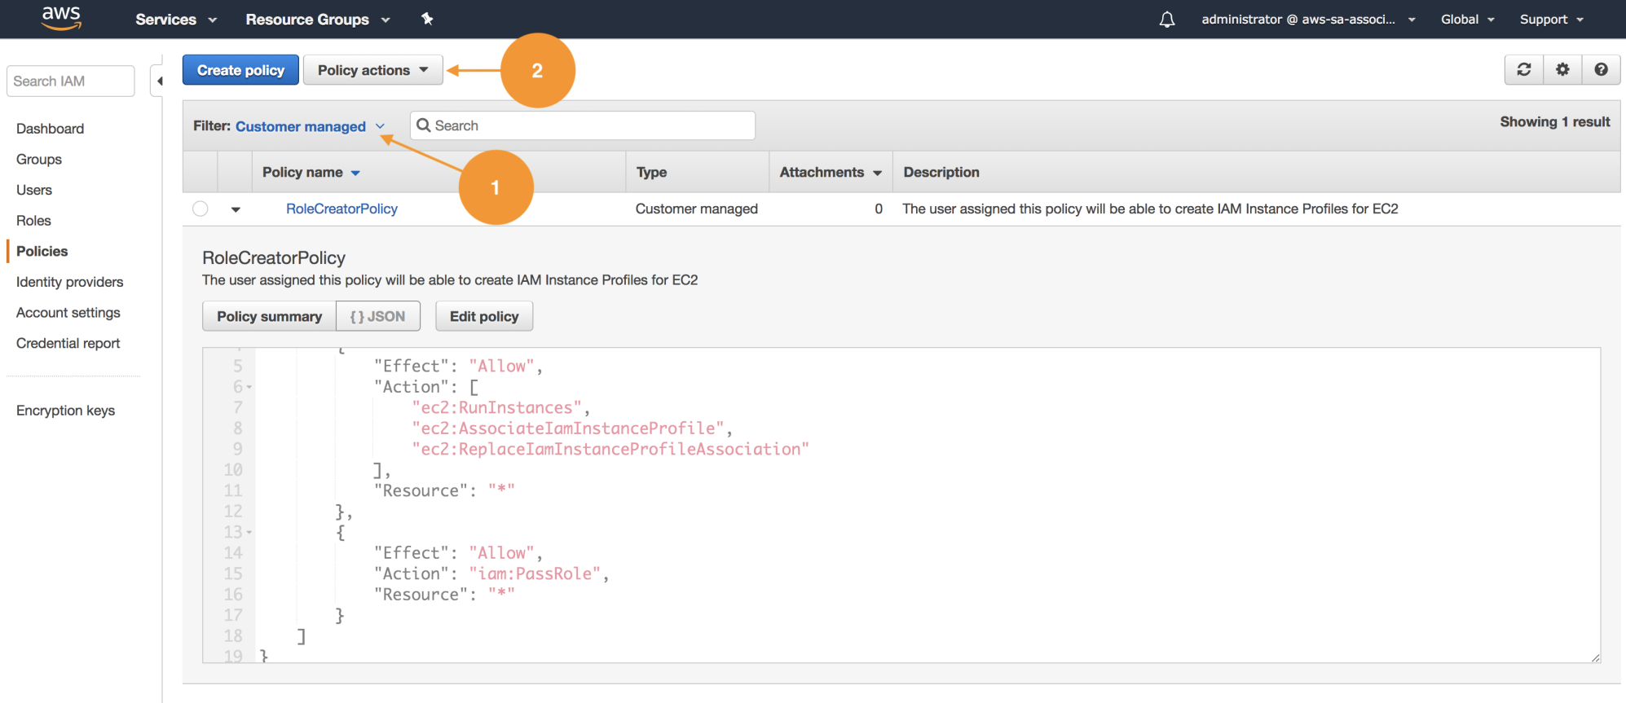The image size is (1626, 703).
Task: Open Identity providers page
Action: coord(70,282)
